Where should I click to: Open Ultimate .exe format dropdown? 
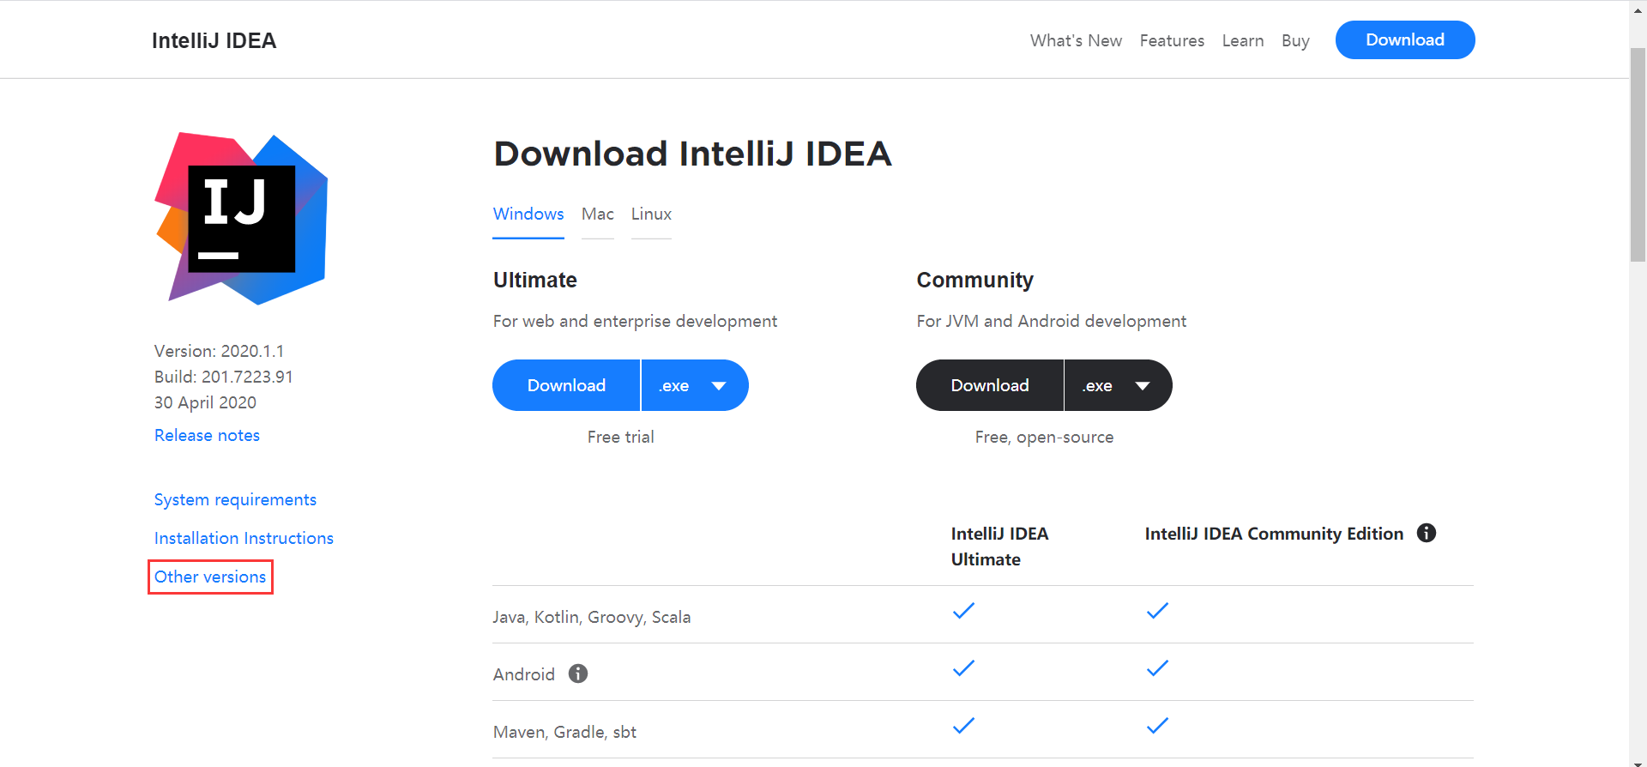(695, 385)
